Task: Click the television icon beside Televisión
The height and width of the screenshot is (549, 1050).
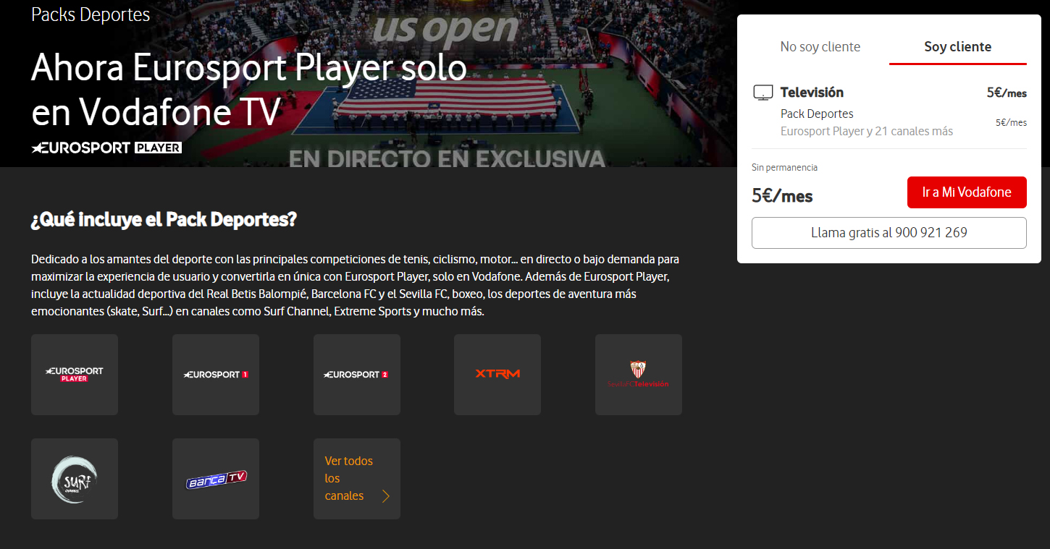Action: coord(763,93)
